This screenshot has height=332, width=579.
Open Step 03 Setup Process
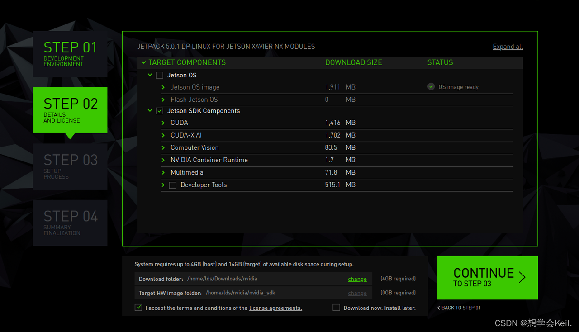70,166
